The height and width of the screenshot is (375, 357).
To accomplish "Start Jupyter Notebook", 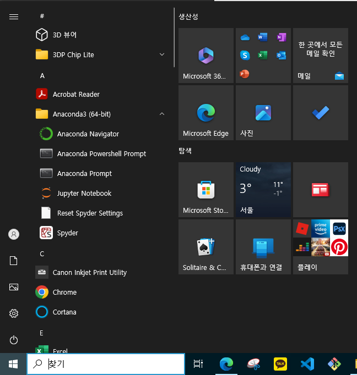I will [101, 193].
